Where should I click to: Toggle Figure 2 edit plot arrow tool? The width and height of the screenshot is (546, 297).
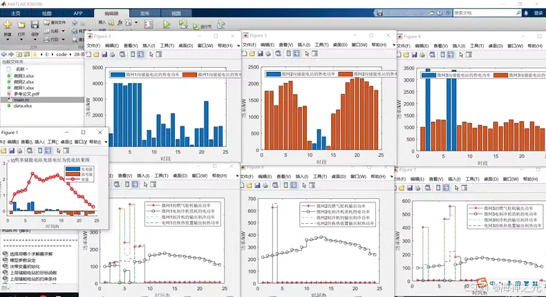point(151,55)
